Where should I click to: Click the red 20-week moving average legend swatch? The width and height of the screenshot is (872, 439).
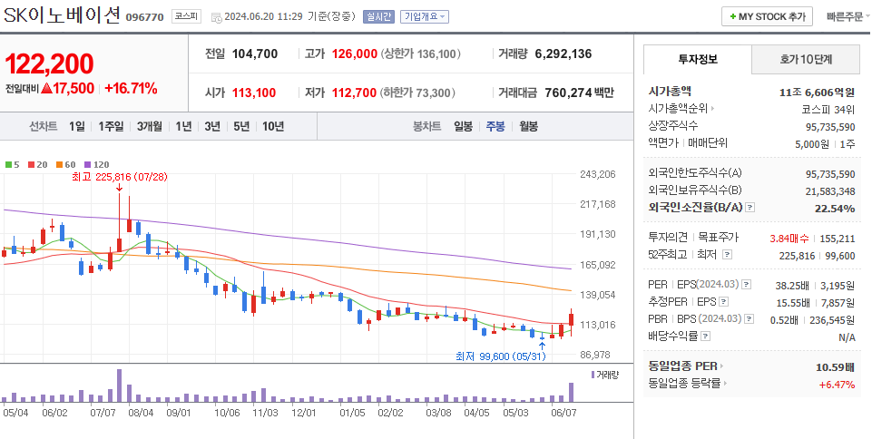32,164
